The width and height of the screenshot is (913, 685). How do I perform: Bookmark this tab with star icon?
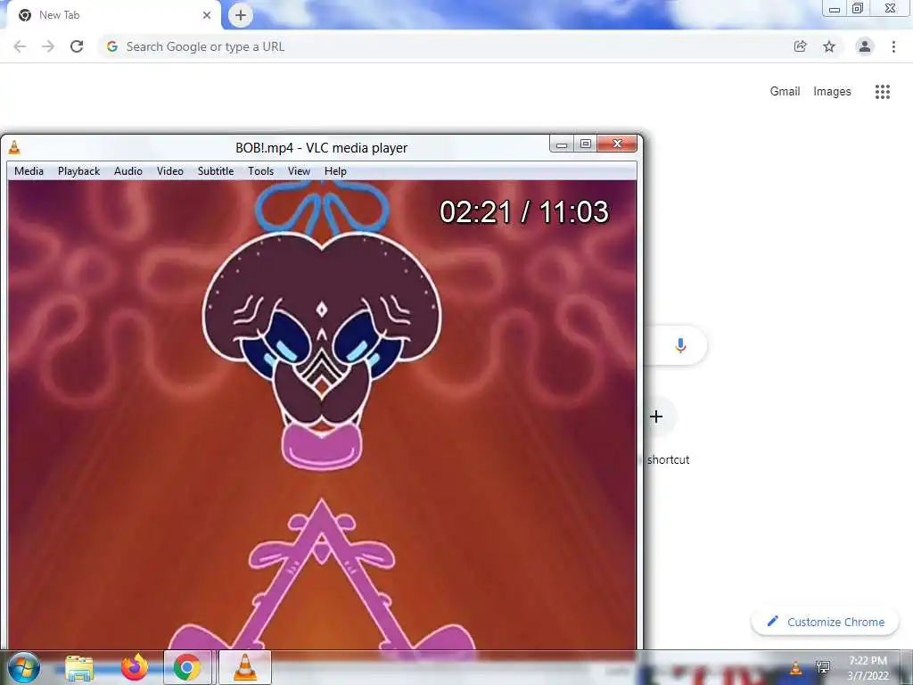coord(829,46)
